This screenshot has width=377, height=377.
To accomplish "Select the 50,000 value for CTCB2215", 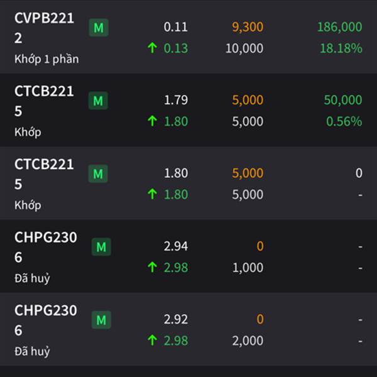I will click(343, 100).
